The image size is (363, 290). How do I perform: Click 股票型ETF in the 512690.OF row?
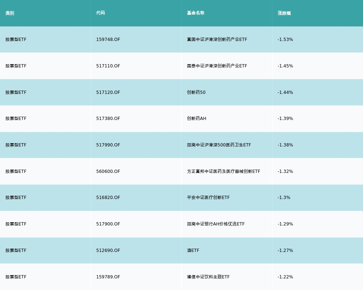pyautogui.click(x=16, y=250)
